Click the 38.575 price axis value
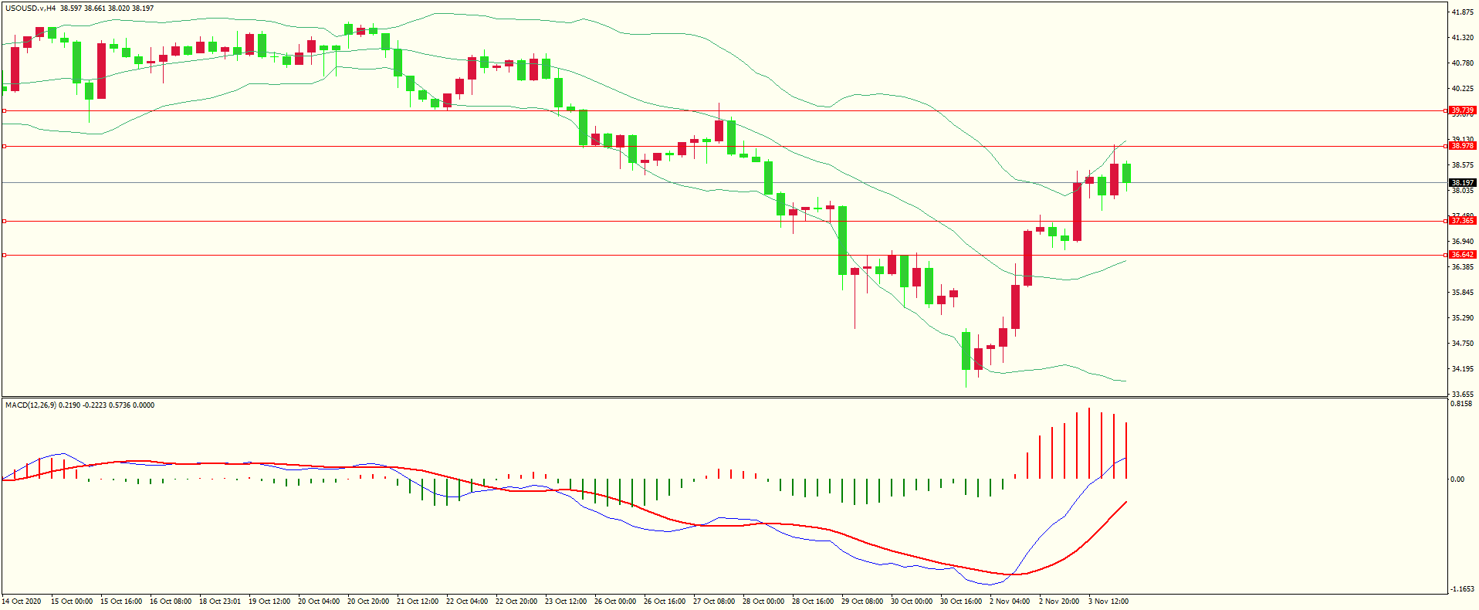Image resolution: width=1479 pixels, height=610 pixels. 1463,165
